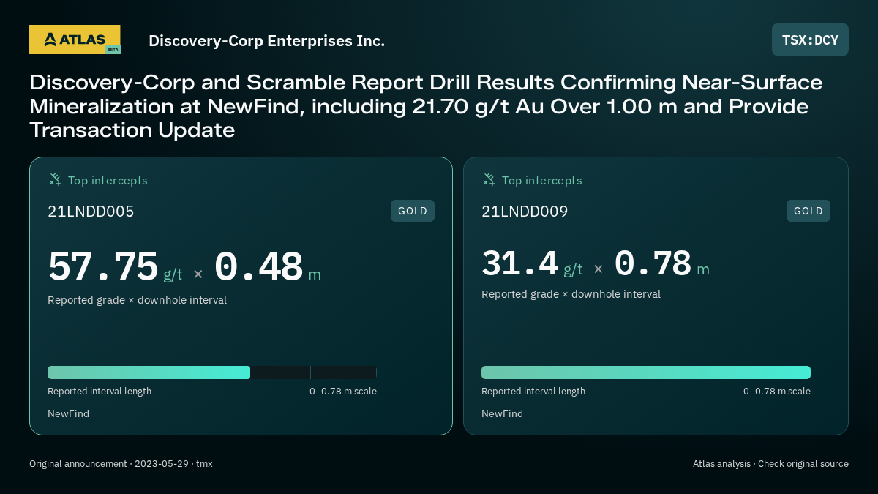Click 'Reported interval length' in the 21LNDD005 card
This screenshot has height=494, width=878.
point(100,392)
